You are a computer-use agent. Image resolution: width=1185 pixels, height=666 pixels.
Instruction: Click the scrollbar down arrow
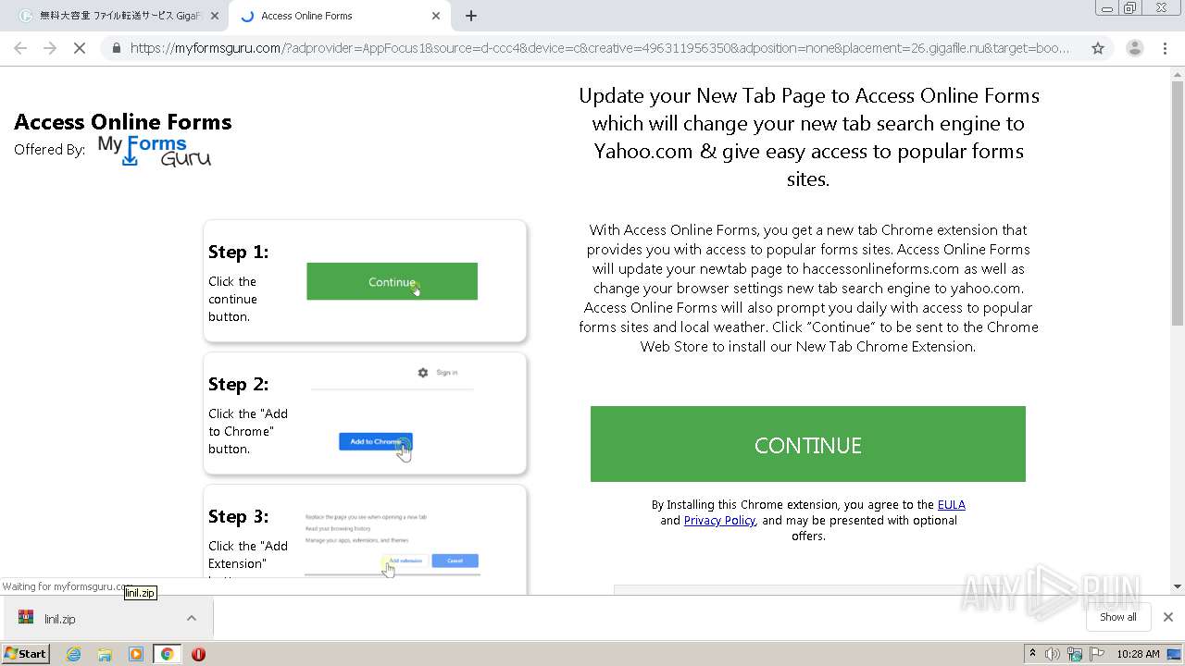point(1178,586)
